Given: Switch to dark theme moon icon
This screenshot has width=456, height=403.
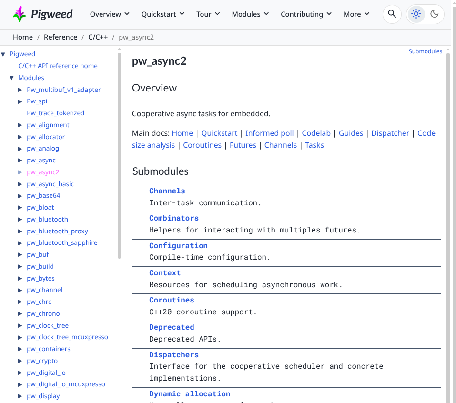Looking at the screenshot, I should point(434,14).
